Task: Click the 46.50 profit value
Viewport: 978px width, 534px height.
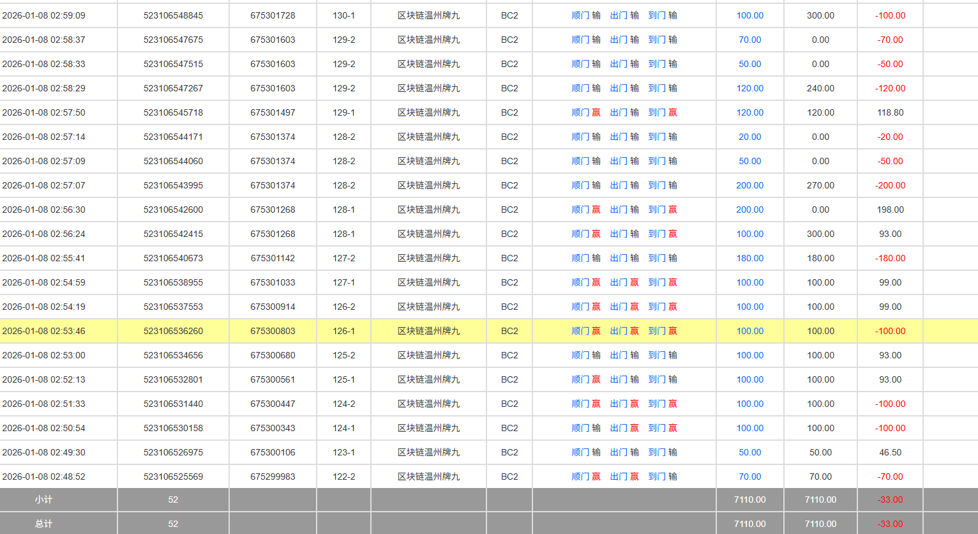Action: click(x=890, y=452)
